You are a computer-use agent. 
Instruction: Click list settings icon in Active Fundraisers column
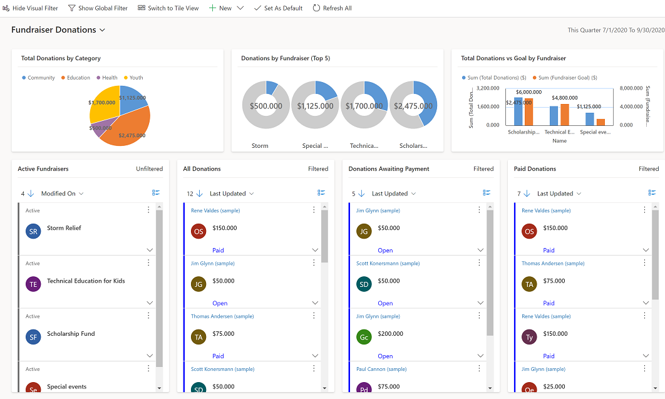[x=155, y=192]
